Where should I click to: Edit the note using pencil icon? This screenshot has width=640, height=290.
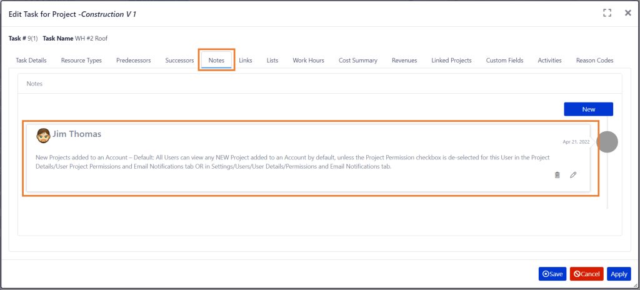coord(574,175)
